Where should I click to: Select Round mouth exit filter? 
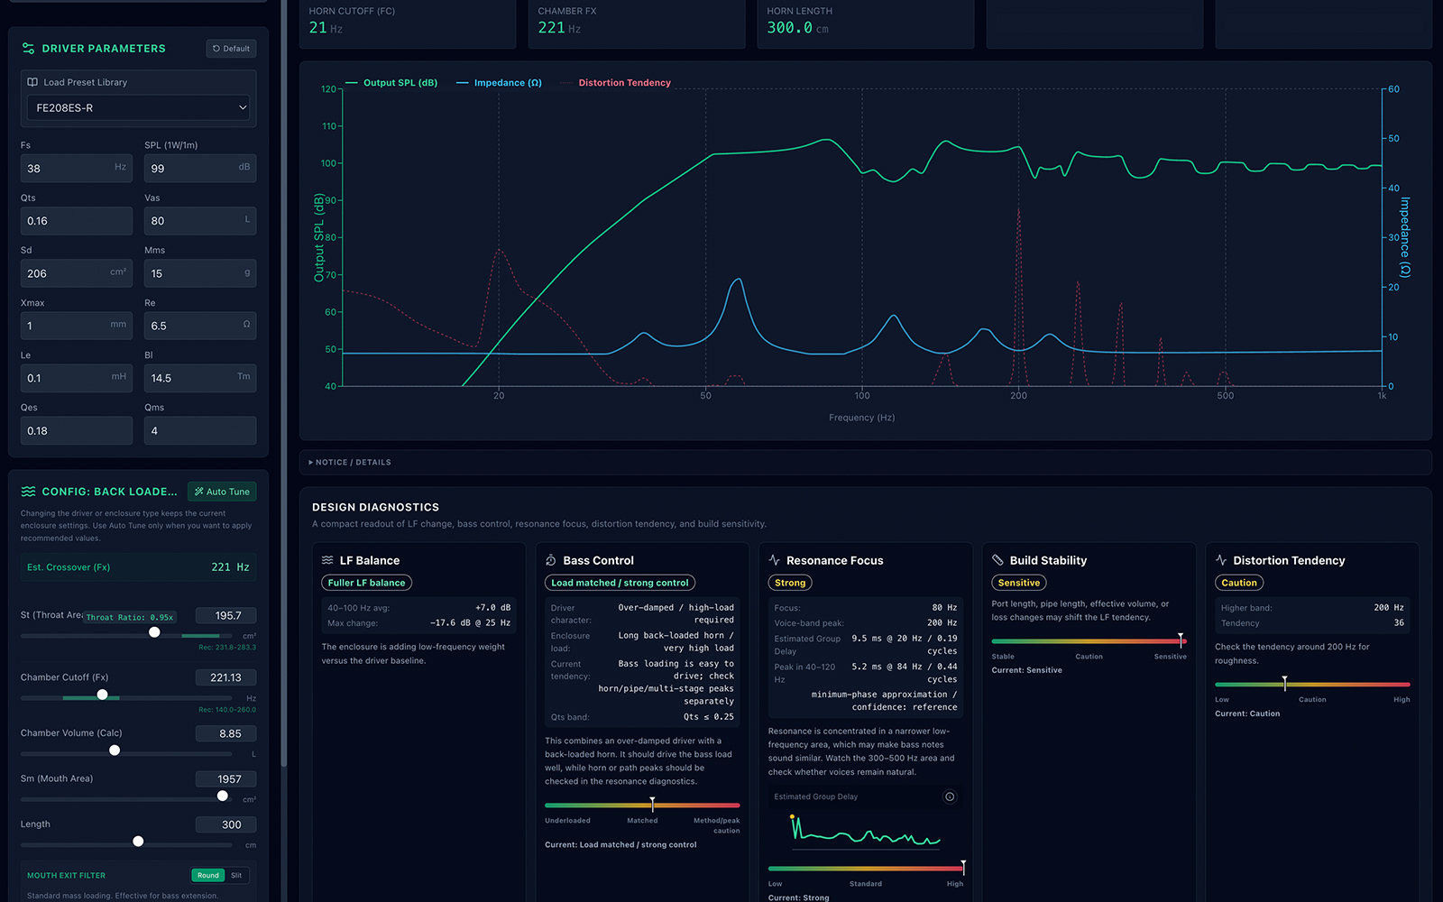tap(208, 875)
